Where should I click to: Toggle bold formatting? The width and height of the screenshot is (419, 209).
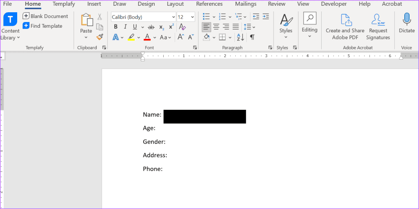point(116,27)
